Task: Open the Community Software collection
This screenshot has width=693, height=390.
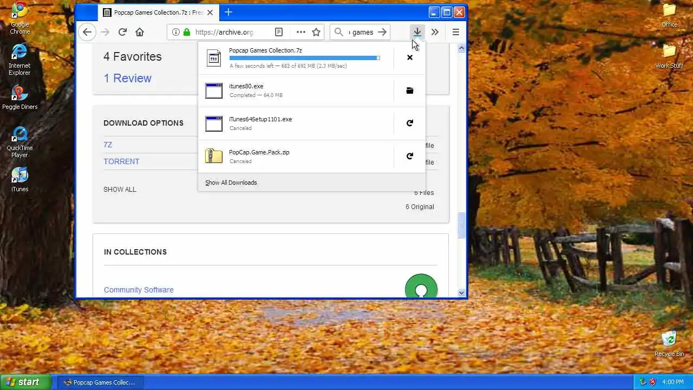Action: point(139,290)
